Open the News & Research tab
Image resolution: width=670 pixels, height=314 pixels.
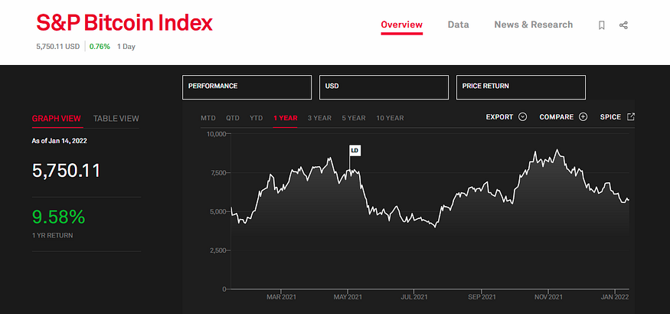533,25
